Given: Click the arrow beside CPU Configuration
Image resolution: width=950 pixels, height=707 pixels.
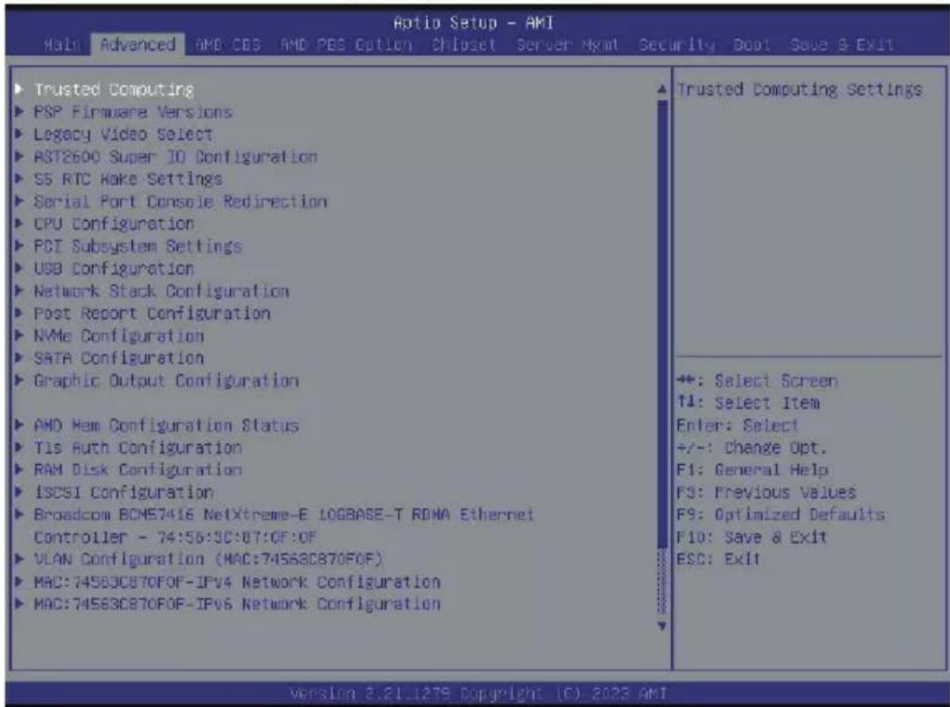Looking at the screenshot, I should click(19, 224).
